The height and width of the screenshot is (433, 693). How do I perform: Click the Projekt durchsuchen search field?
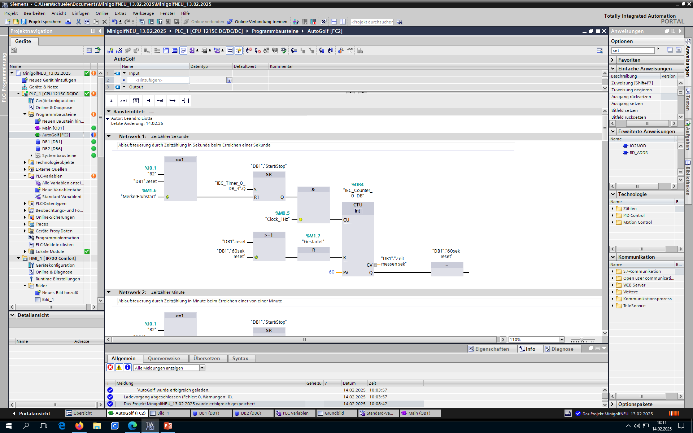(x=372, y=22)
